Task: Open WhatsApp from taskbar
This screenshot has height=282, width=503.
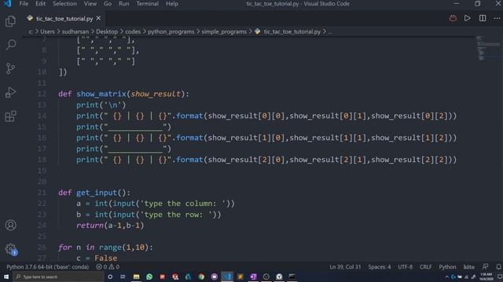Action: point(149,277)
